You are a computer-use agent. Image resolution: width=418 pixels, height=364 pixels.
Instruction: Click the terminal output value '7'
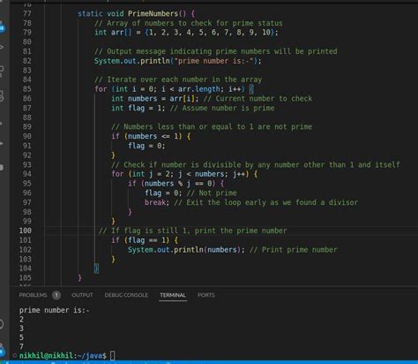[x=21, y=346]
